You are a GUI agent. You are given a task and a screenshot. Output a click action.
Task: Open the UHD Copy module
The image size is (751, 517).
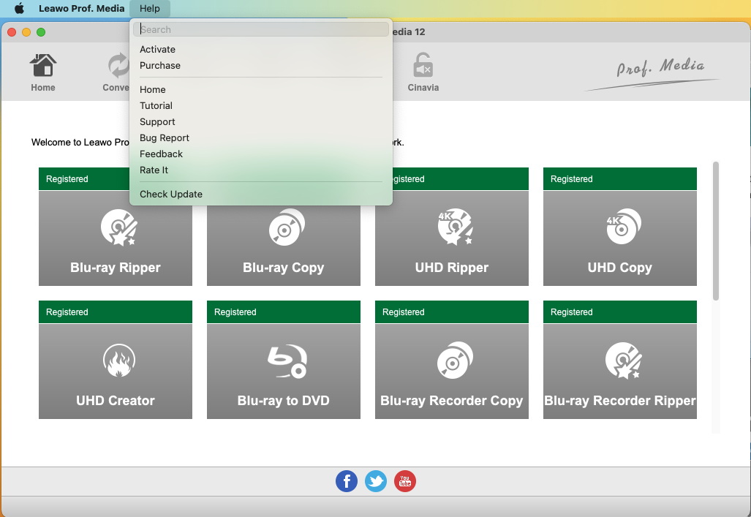(x=619, y=238)
